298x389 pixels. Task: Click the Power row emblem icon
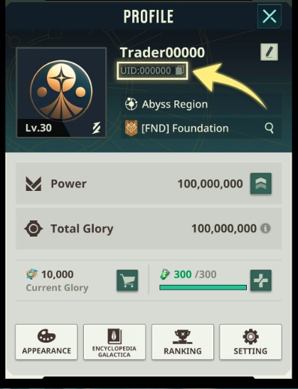point(33,184)
